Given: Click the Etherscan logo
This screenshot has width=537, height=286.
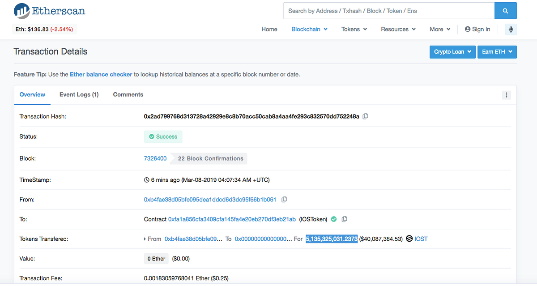Looking at the screenshot, I should tap(49, 11).
